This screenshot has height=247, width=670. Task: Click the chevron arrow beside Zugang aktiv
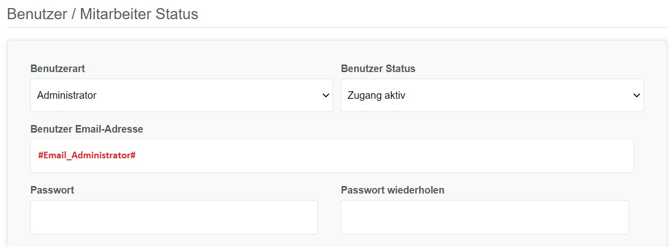[637, 96]
